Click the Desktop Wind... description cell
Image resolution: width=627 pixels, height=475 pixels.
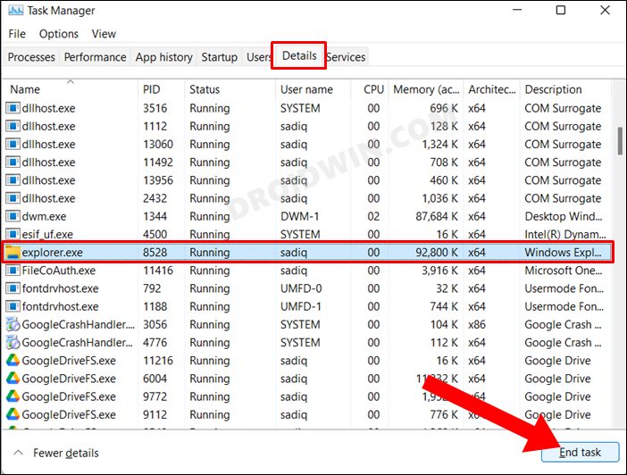pos(564,216)
